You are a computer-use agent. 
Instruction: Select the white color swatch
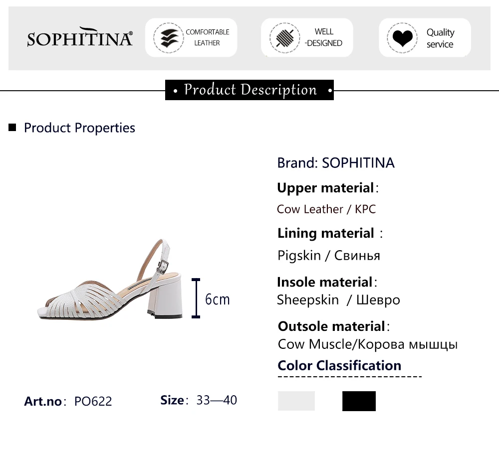coord(296,401)
